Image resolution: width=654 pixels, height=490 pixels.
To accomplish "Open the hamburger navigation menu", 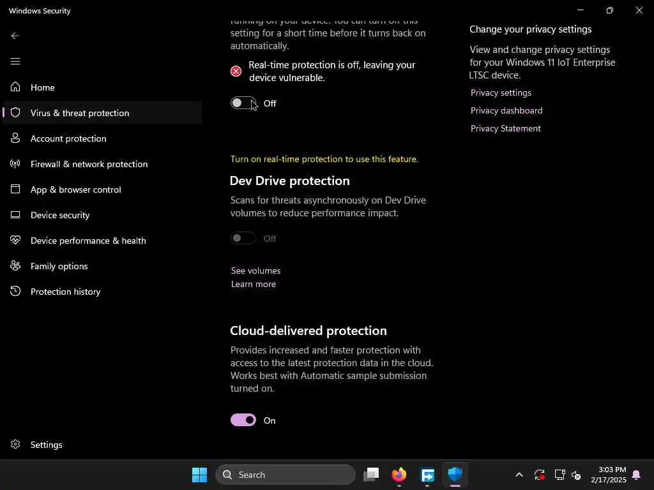I will pos(15,61).
